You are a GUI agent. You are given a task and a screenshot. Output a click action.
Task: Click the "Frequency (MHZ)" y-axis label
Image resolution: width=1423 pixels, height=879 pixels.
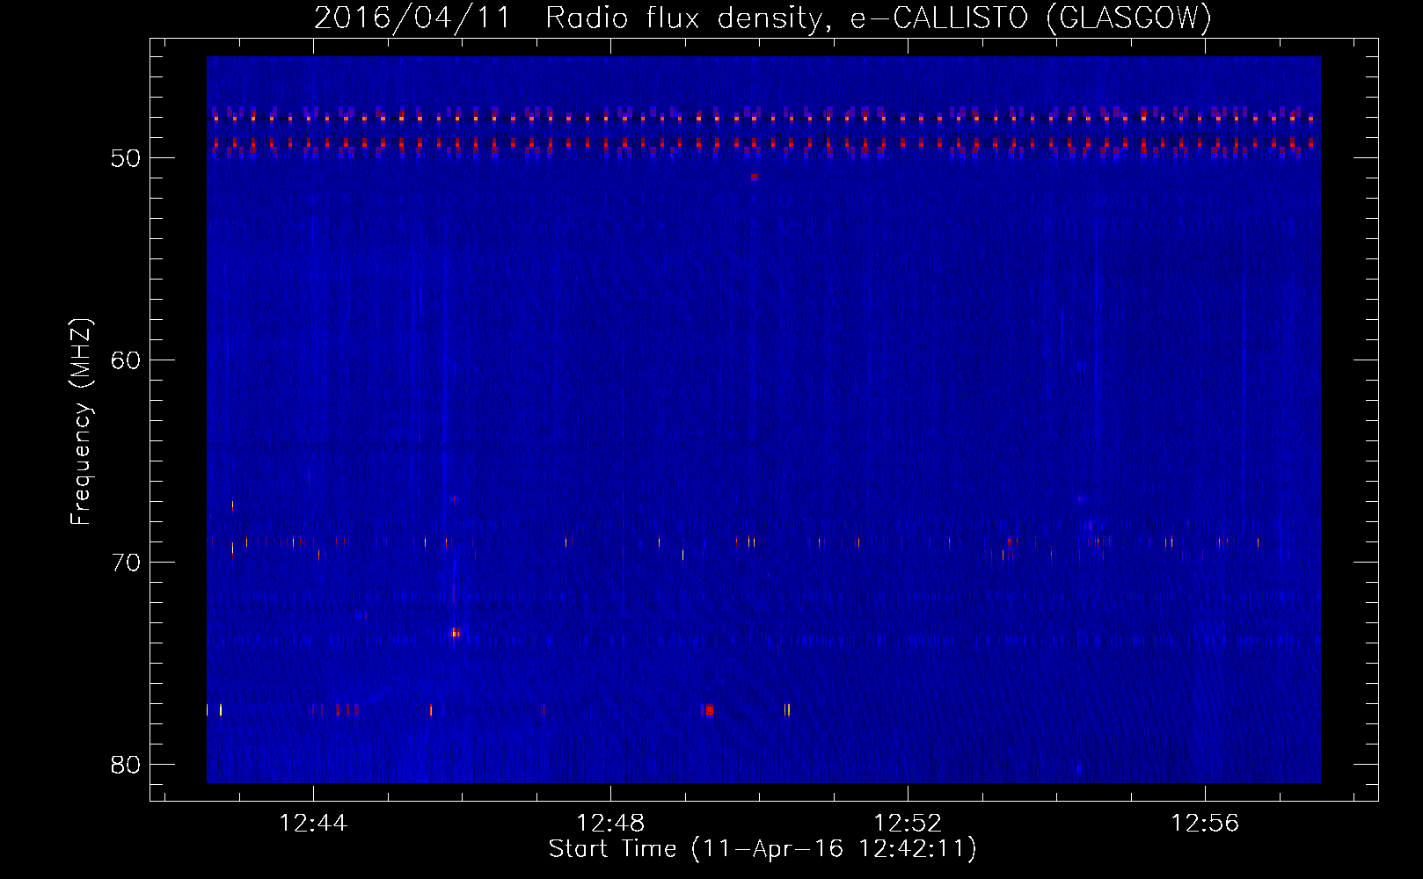point(80,421)
